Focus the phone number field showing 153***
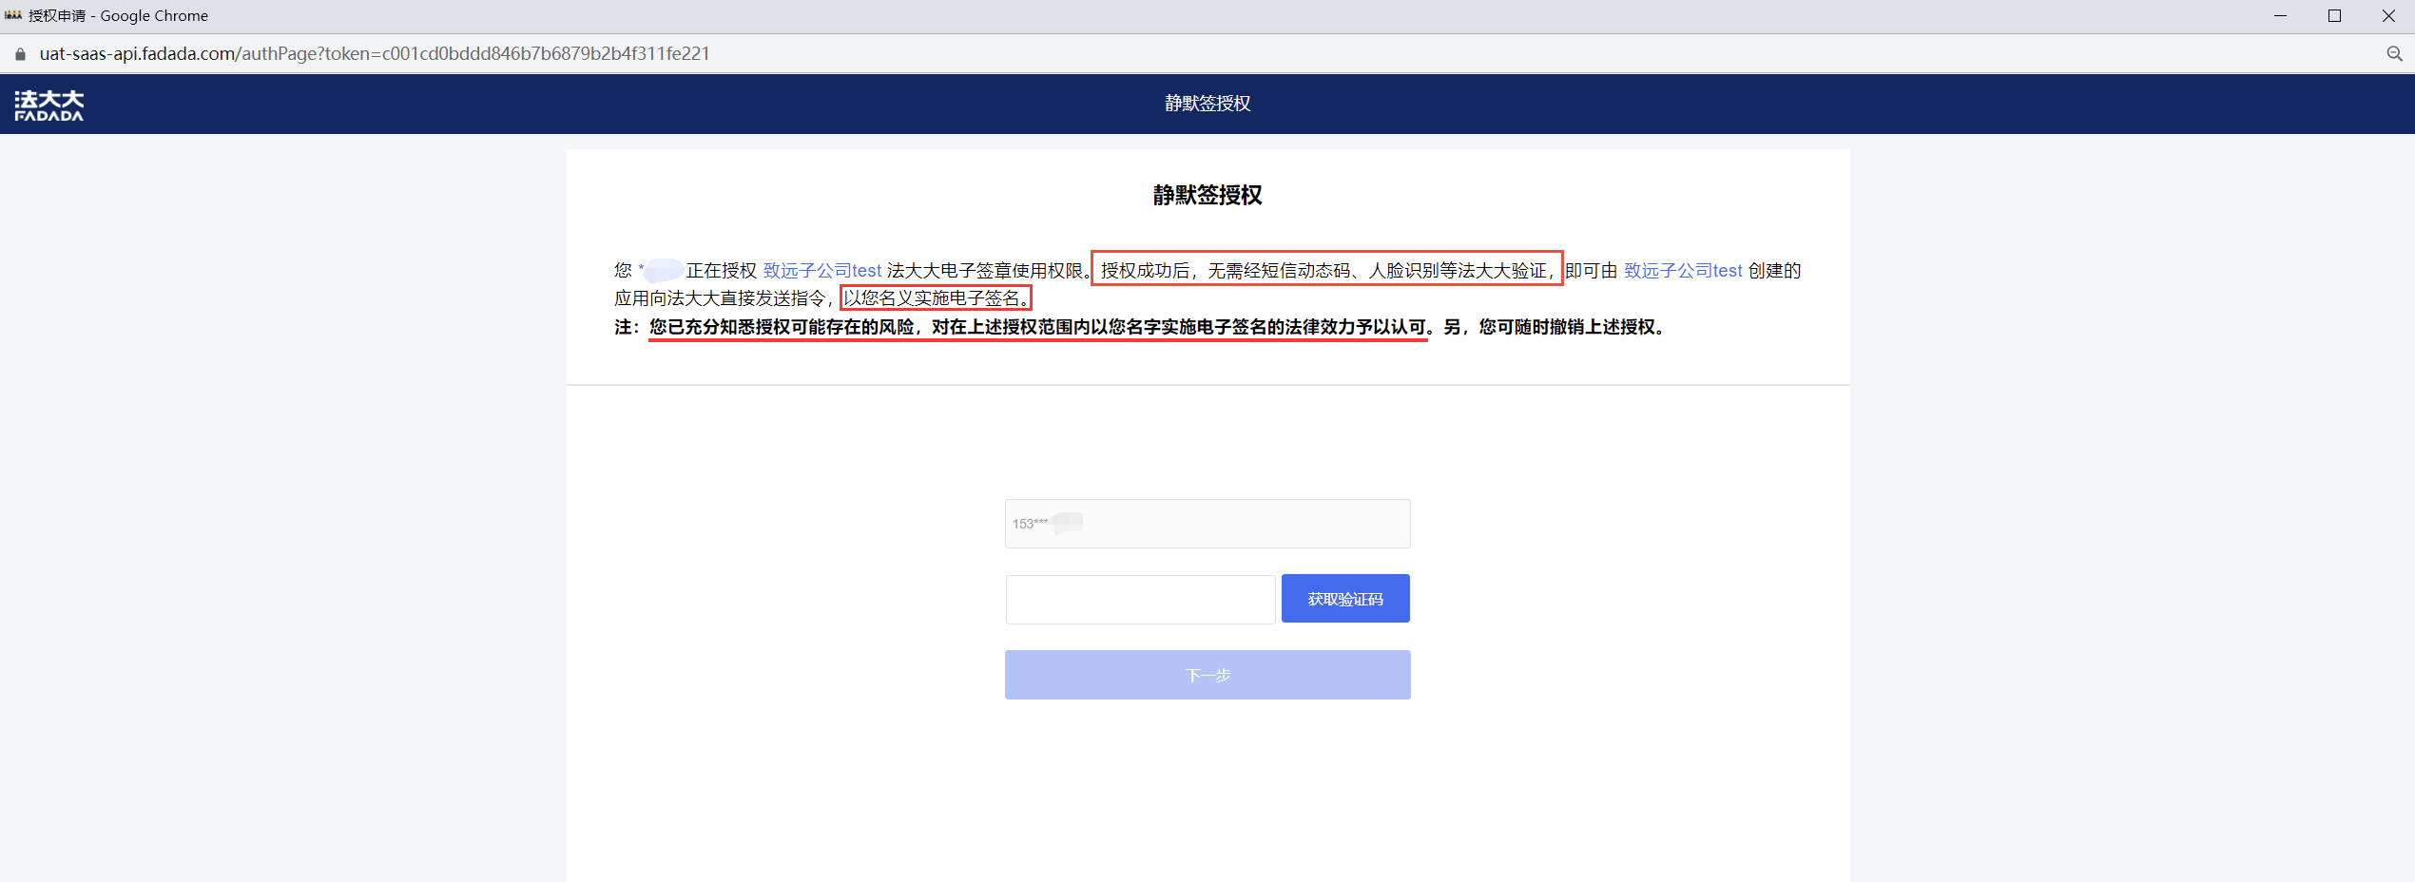Image resolution: width=2415 pixels, height=882 pixels. [1207, 524]
